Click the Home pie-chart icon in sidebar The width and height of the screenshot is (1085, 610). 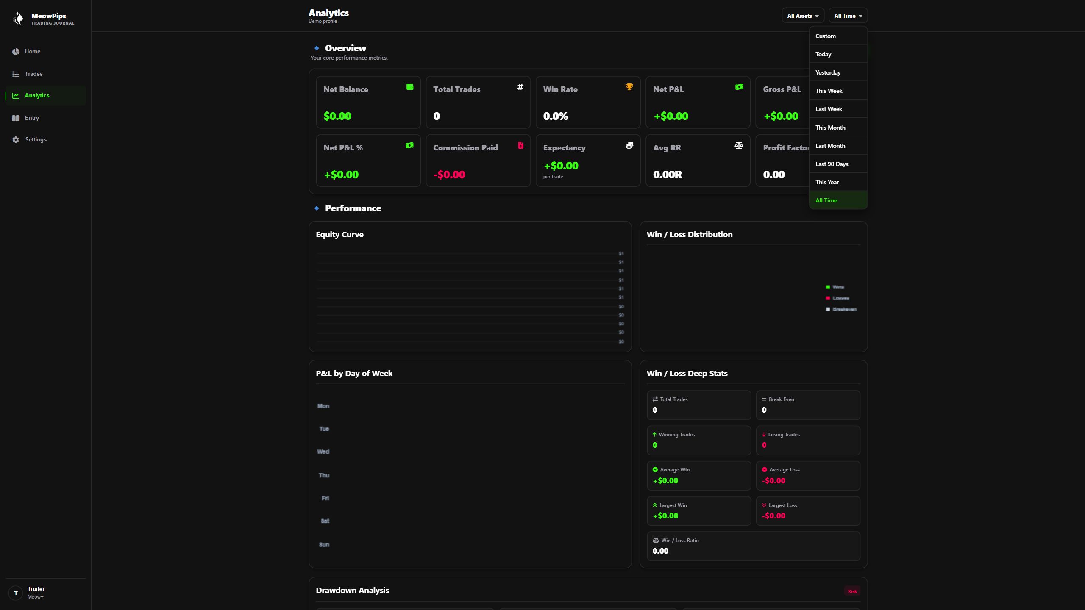[16, 52]
